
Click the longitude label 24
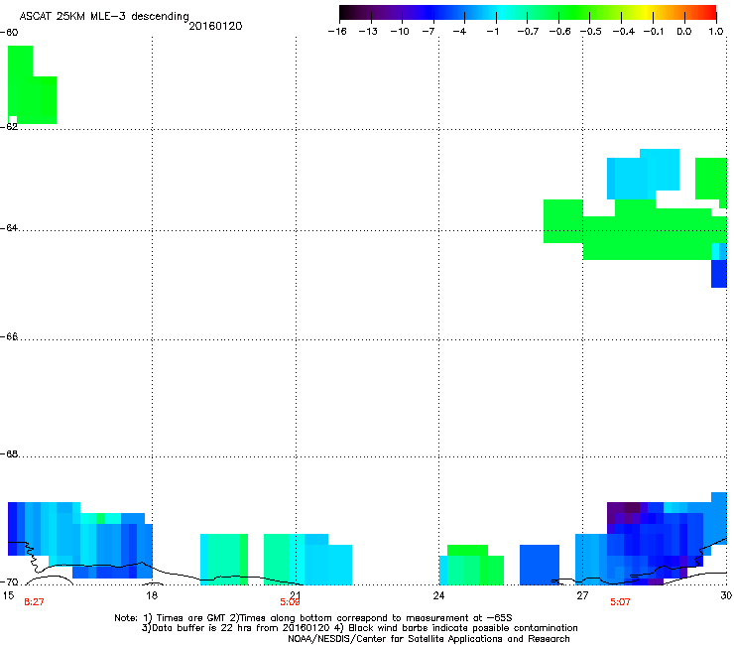point(438,595)
